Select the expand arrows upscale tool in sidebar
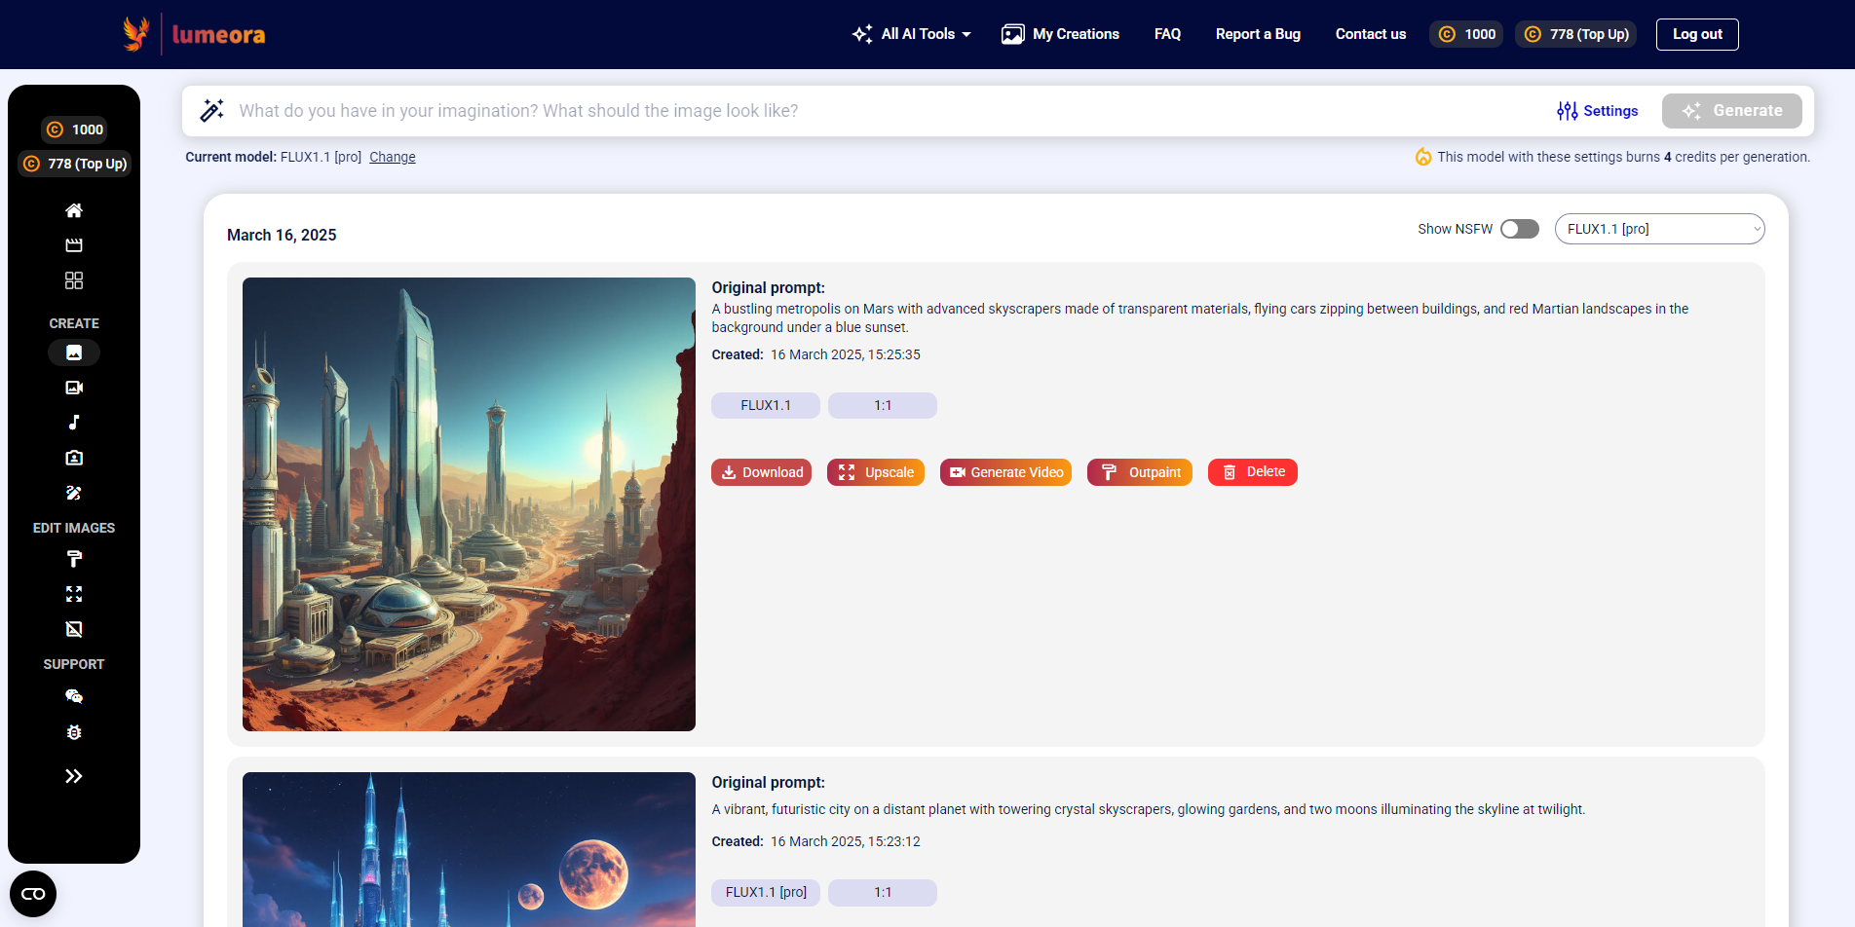Screen dimensions: 1855x927 [x=74, y=594]
